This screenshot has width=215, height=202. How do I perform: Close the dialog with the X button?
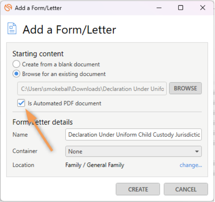point(203,8)
